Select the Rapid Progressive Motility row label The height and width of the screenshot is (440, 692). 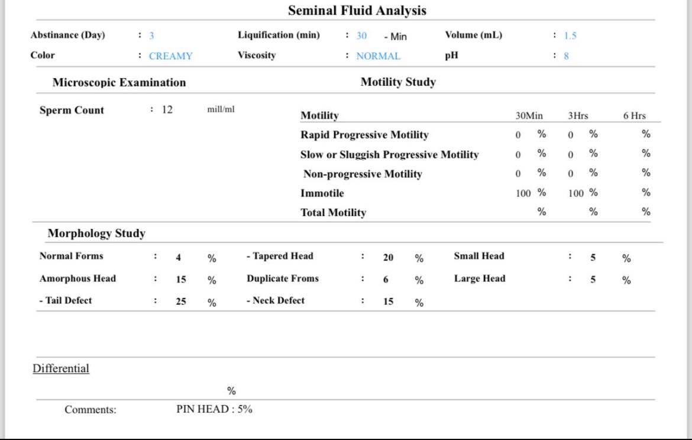tap(364, 135)
